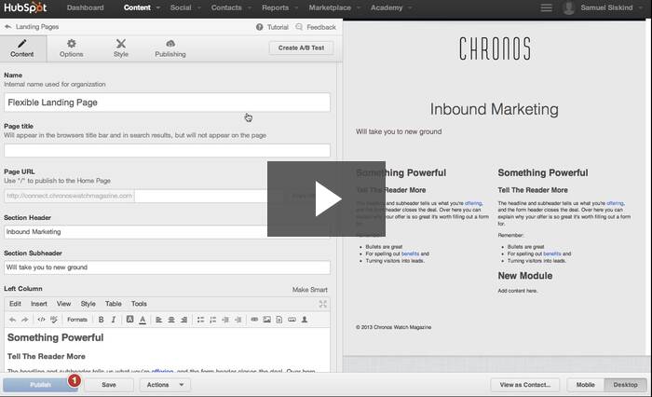This screenshot has height=397, width=652.
Task: Go back to Landing Pages
Action: pyautogui.click(x=32, y=27)
